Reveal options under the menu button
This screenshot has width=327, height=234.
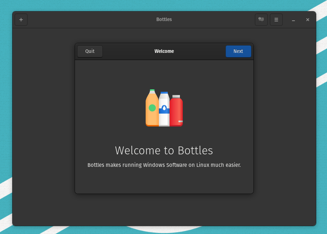coord(276,20)
